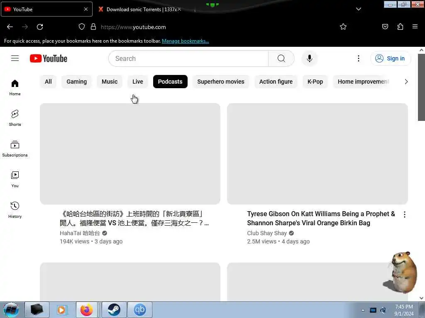The width and height of the screenshot is (425, 318).
Task: Click the taskbar clock showing 7:45 PM
Action: [404, 310]
